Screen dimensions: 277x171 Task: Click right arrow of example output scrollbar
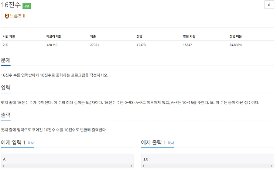point(272,166)
